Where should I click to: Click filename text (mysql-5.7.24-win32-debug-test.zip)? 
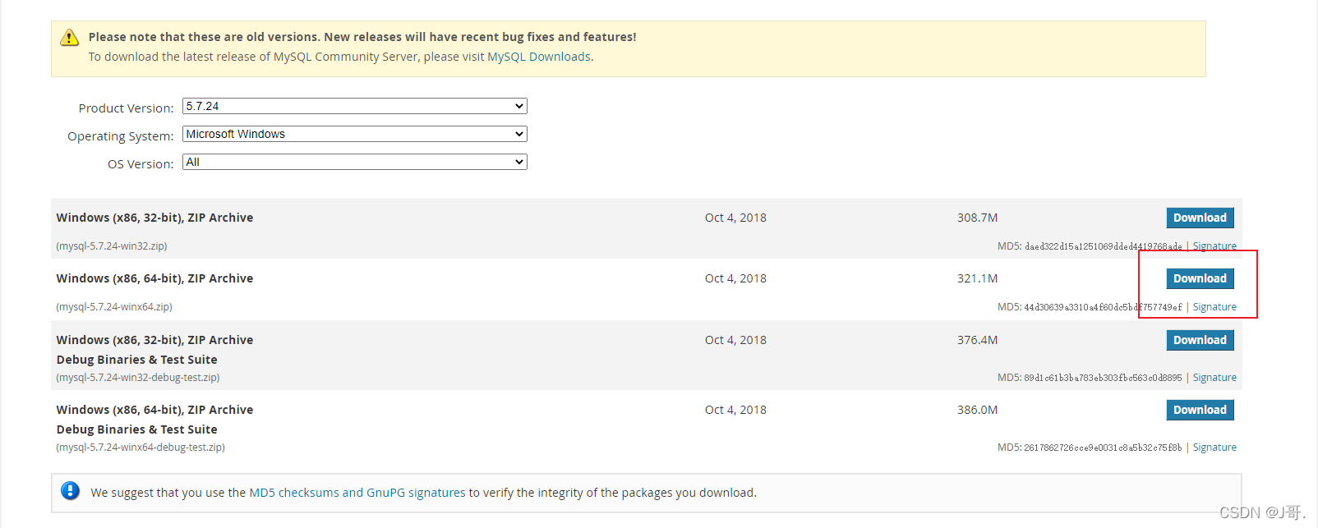(138, 378)
